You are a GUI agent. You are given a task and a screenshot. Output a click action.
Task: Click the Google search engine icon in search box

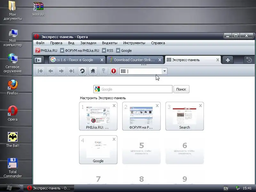point(97,89)
